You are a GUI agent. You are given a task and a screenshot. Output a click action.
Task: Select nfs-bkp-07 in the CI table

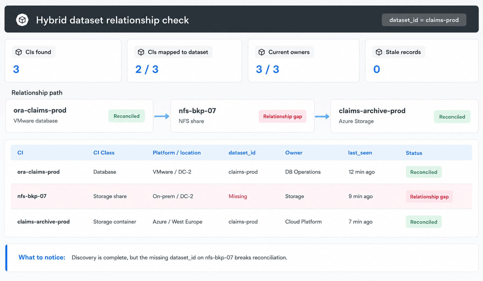click(x=32, y=196)
